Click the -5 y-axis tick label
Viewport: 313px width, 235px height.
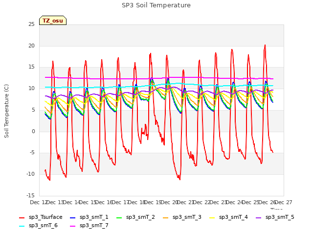31,153
